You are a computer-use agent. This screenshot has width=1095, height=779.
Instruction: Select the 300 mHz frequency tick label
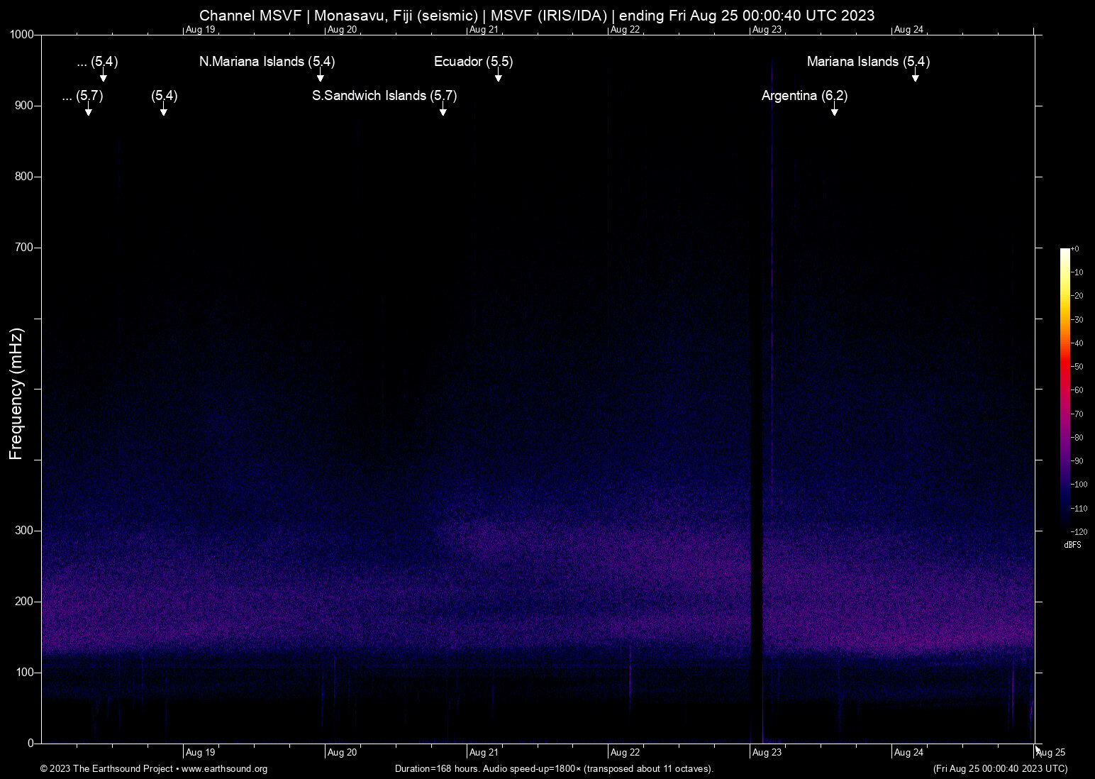click(x=24, y=530)
